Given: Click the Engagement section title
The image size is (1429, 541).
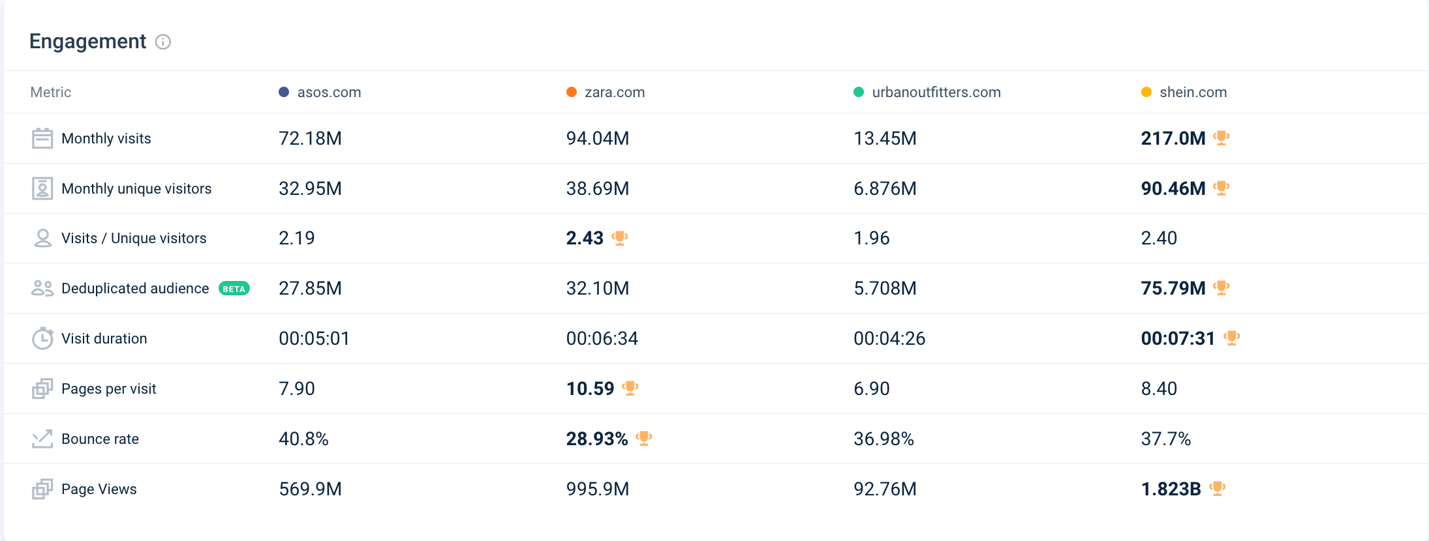Looking at the screenshot, I should [88, 41].
